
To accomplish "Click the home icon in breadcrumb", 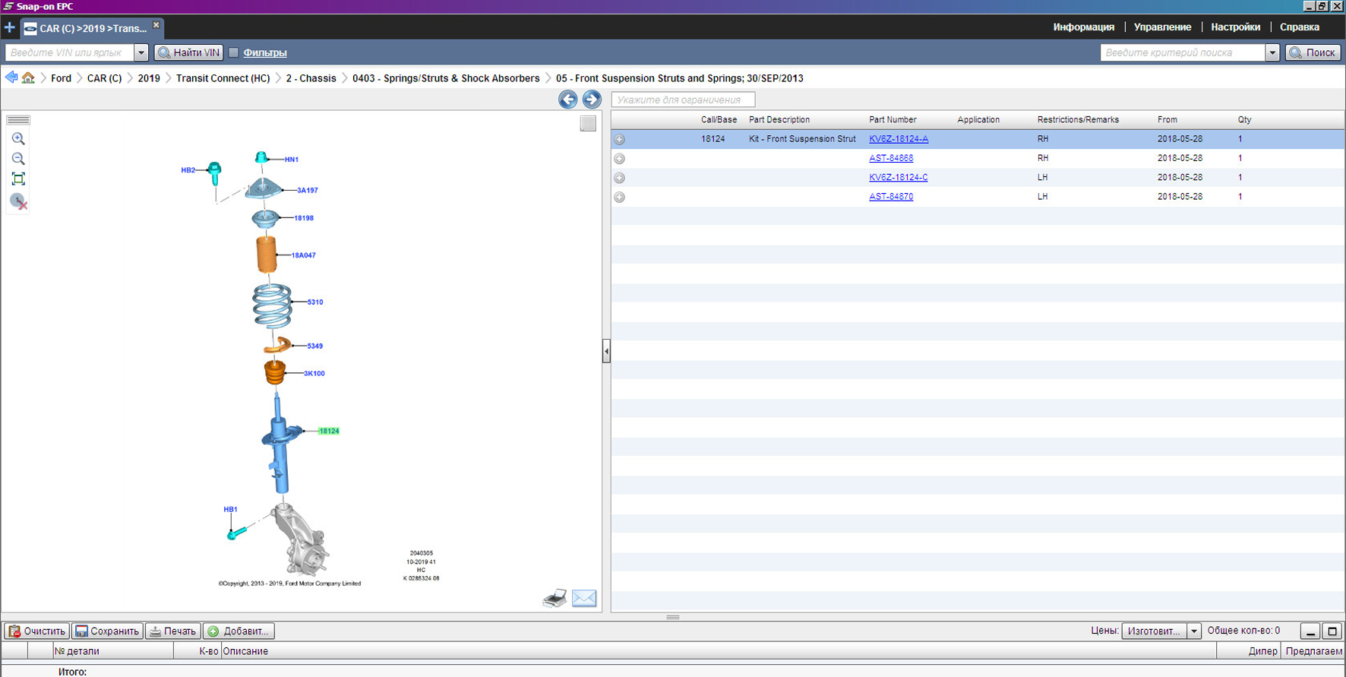I will pos(28,78).
